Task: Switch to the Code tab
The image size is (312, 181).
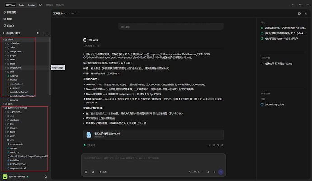Action: pos(21,5)
